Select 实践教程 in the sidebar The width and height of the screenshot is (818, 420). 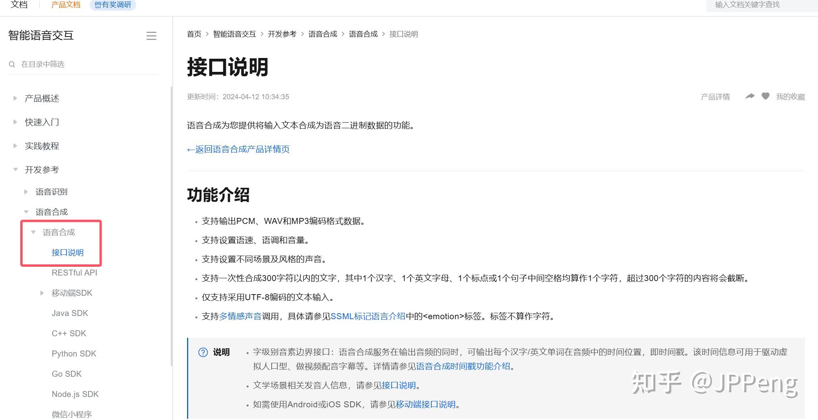[42, 146]
